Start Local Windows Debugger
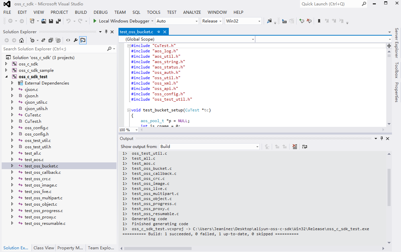 [x=121, y=21]
